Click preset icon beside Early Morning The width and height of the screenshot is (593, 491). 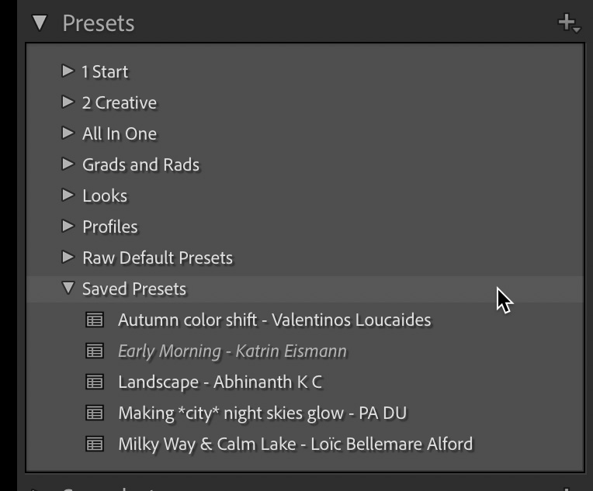pyautogui.click(x=95, y=351)
